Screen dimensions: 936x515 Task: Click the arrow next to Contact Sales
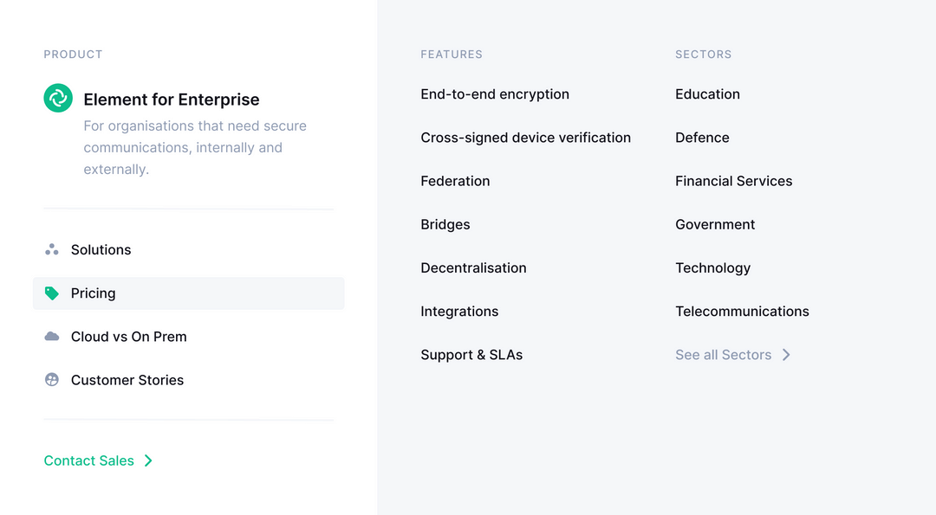coord(148,460)
